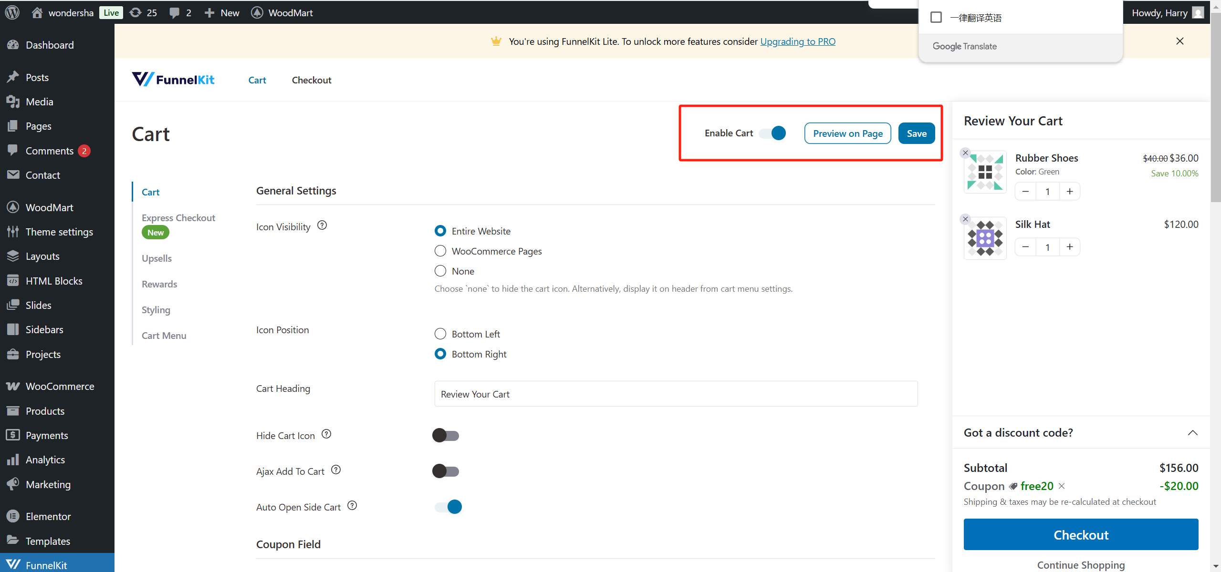Open the Styling settings section
Viewport: 1221px width, 572px height.
156,310
